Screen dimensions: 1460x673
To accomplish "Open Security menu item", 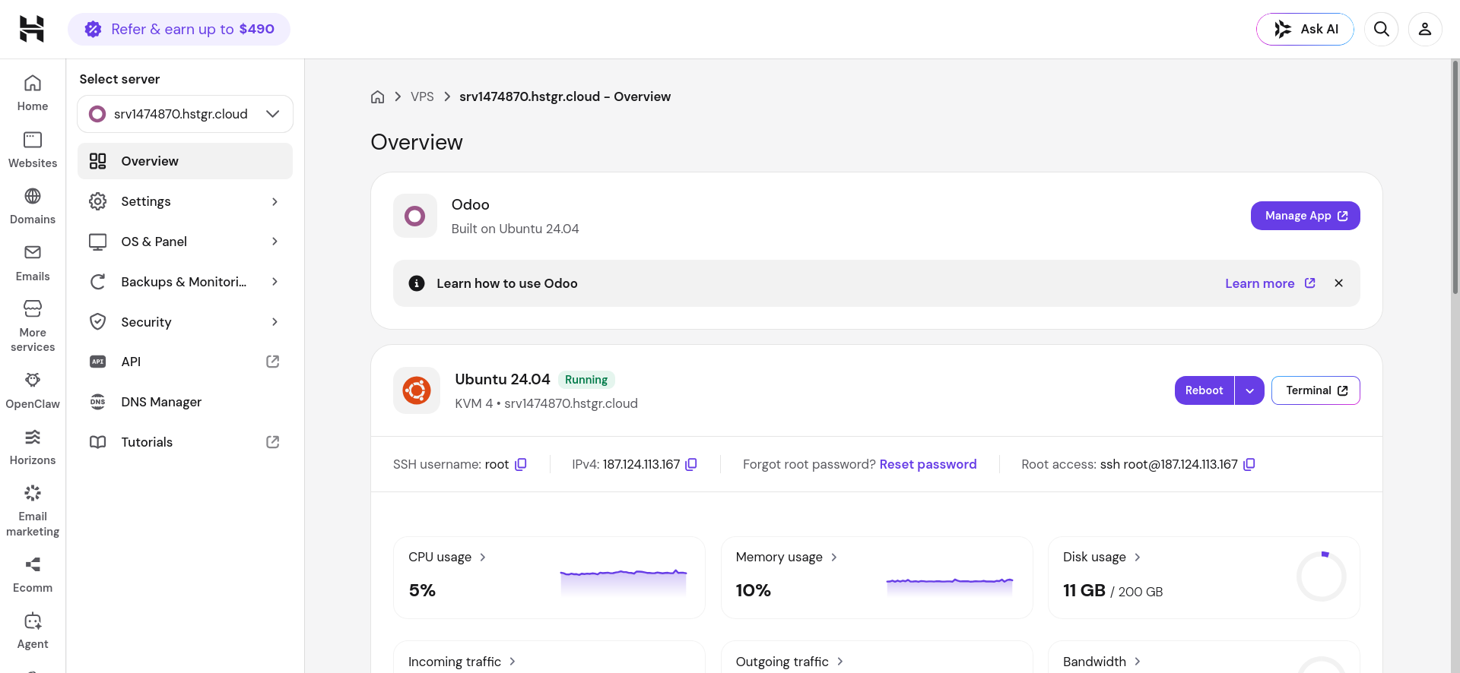I will [x=185, y=322].
